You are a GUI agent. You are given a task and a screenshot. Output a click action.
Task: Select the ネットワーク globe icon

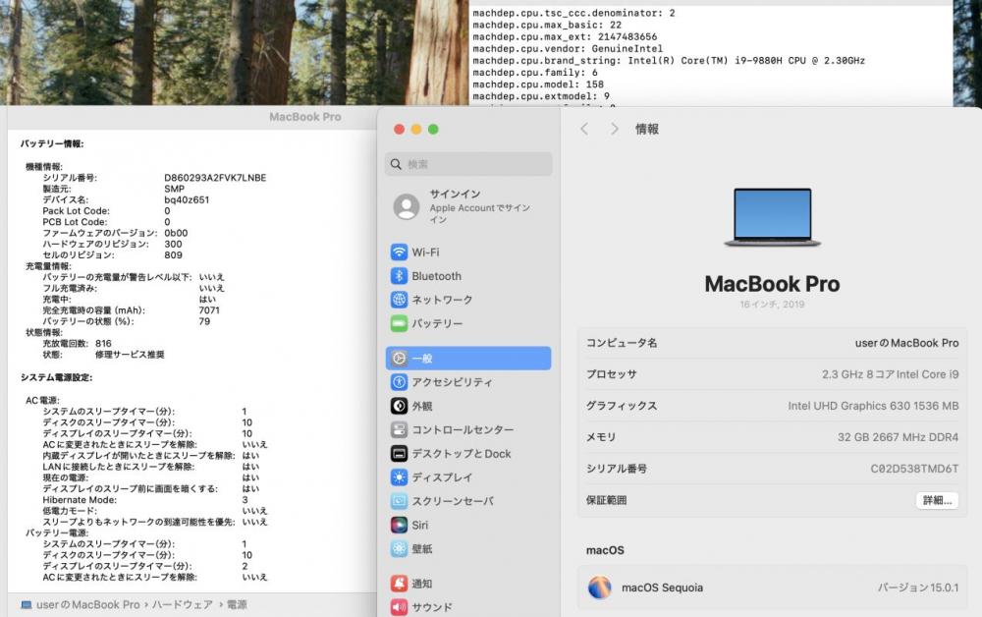click(399, 300)
